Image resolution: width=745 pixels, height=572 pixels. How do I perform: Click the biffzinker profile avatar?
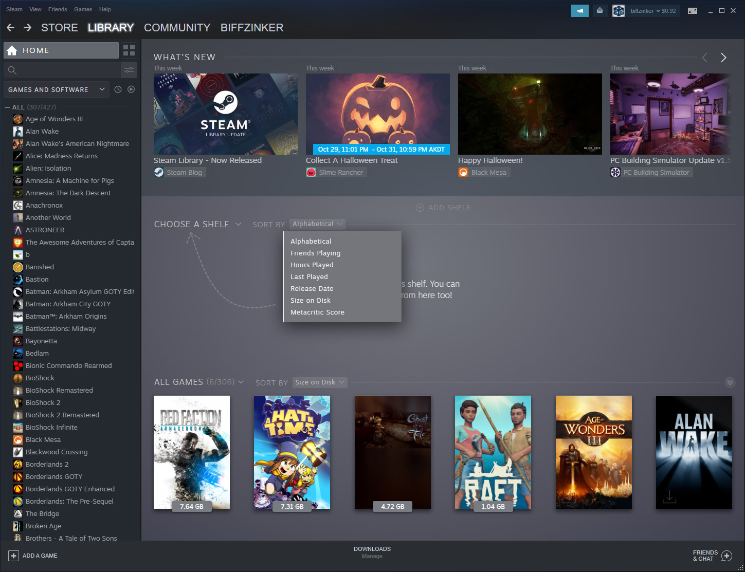pyautogui.click(x=619, y=11)
